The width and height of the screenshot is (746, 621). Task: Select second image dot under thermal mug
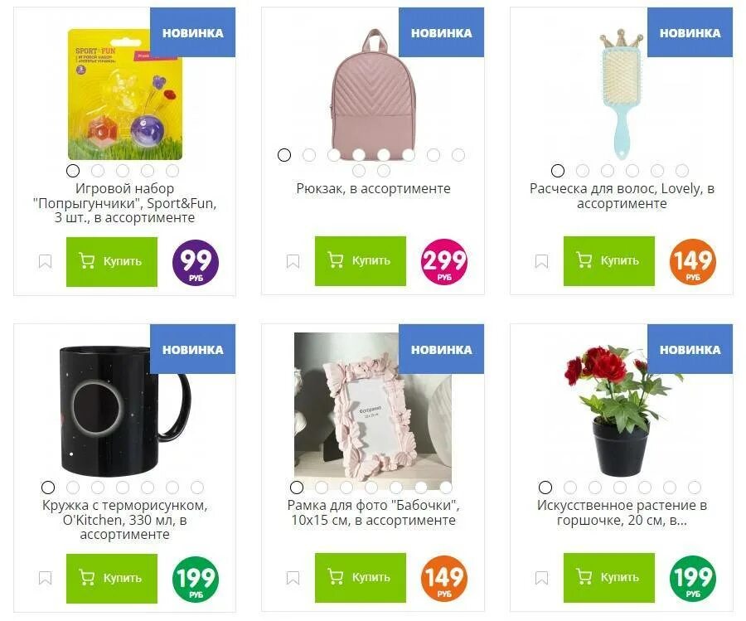(73, 488)
